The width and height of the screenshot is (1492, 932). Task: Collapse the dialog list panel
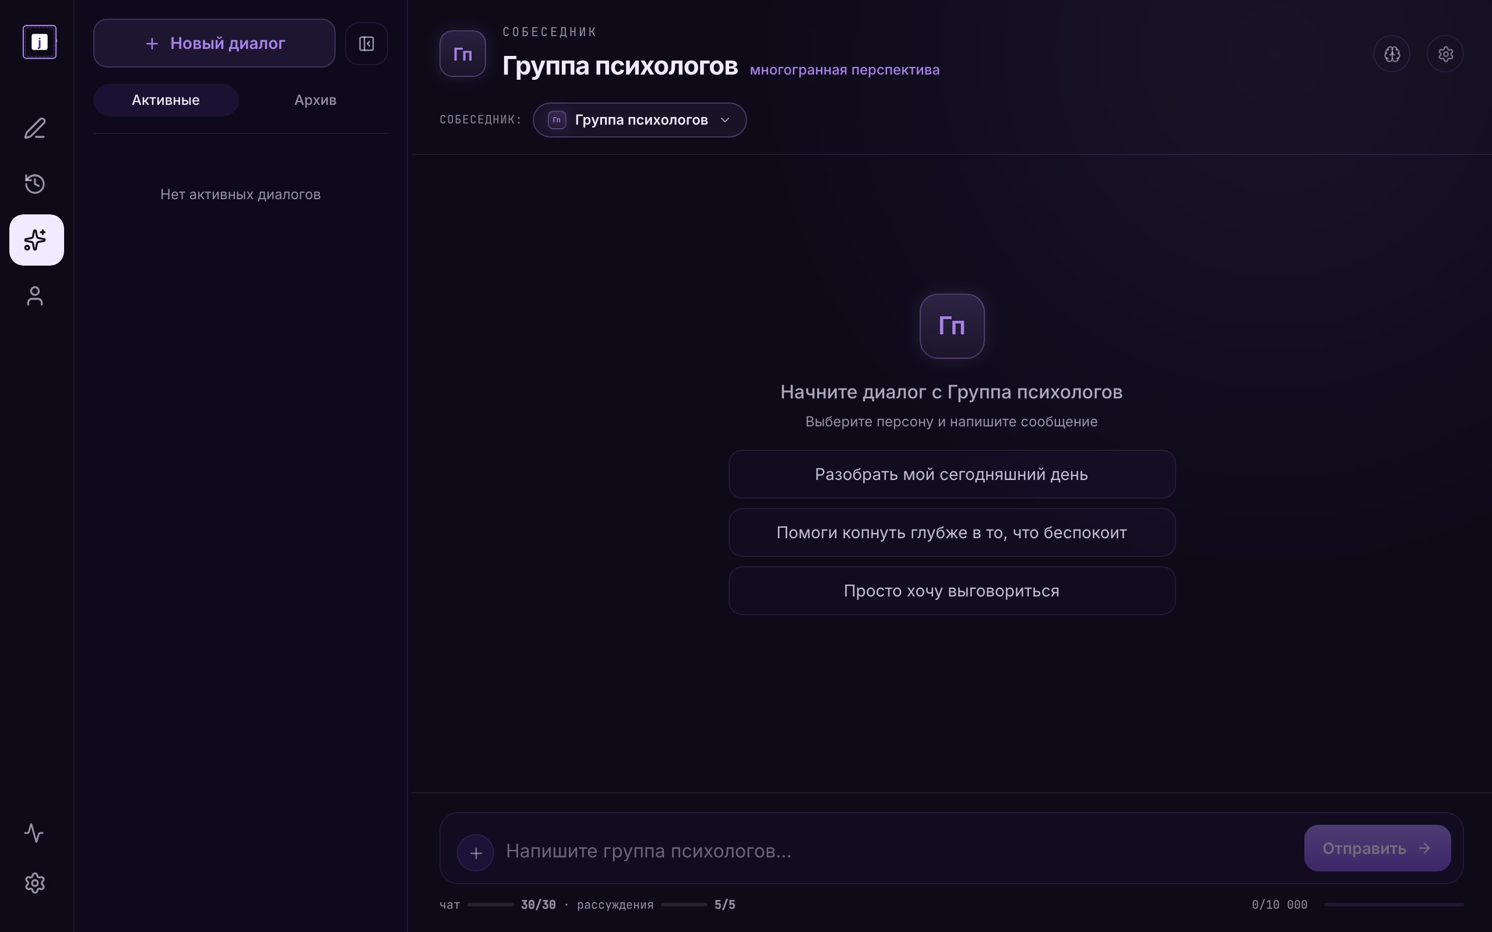point(366,44)
